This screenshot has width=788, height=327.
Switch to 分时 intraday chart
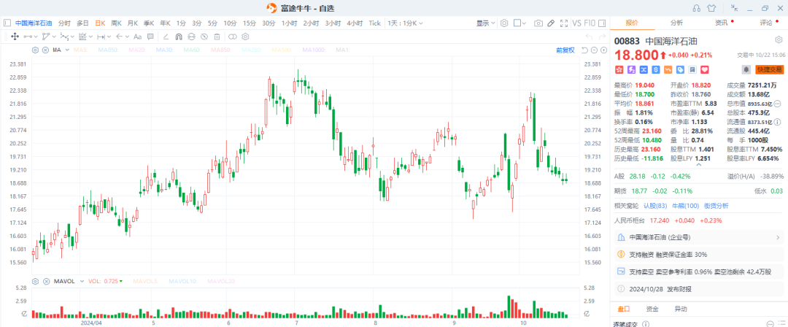[64, 23]
